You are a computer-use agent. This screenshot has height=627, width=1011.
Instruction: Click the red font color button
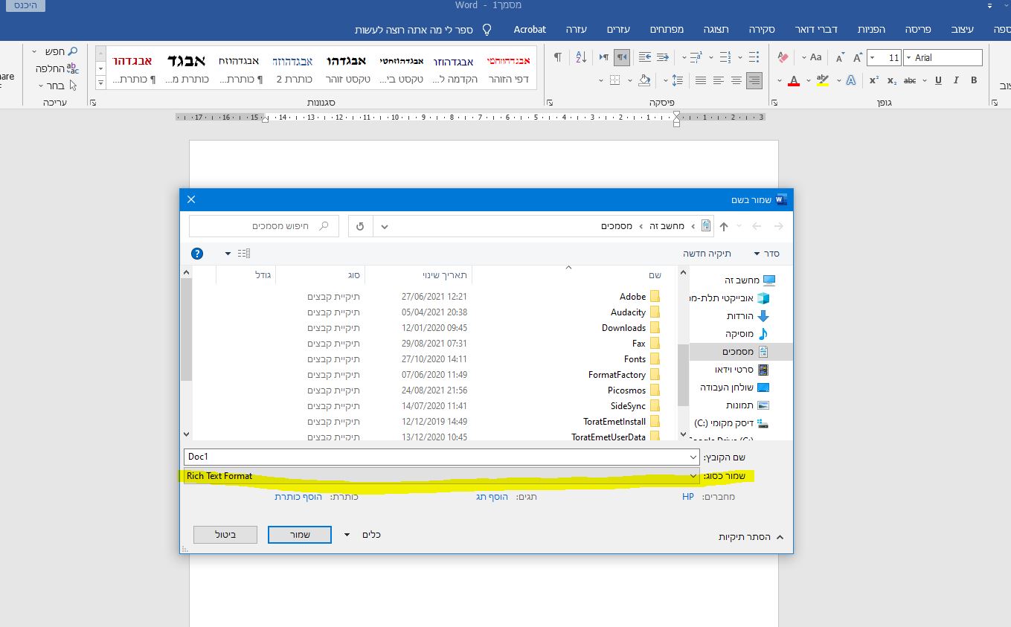point(794,80)
